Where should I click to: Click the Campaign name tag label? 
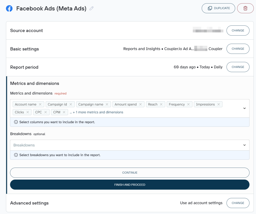[91, 104]
